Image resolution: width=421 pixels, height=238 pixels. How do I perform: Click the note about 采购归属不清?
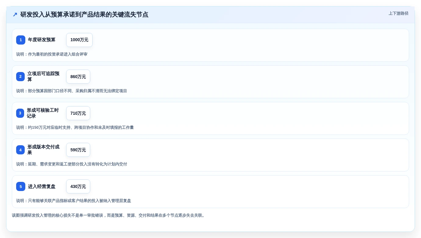(72, 91)
